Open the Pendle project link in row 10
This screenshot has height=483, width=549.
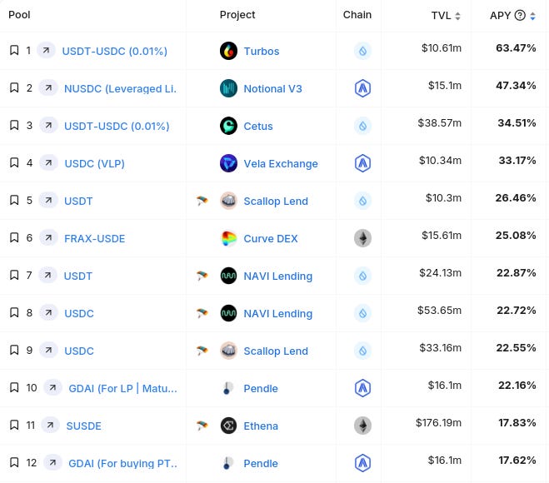[261, 389]
